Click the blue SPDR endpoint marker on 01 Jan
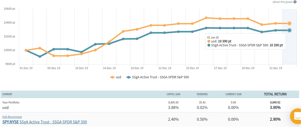The width and height of the screenshot is (301, 127). coord(289,30)
